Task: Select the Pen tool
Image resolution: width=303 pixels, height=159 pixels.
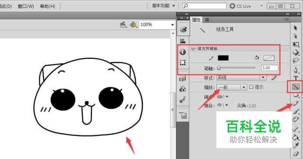Action: coord(296,70)
